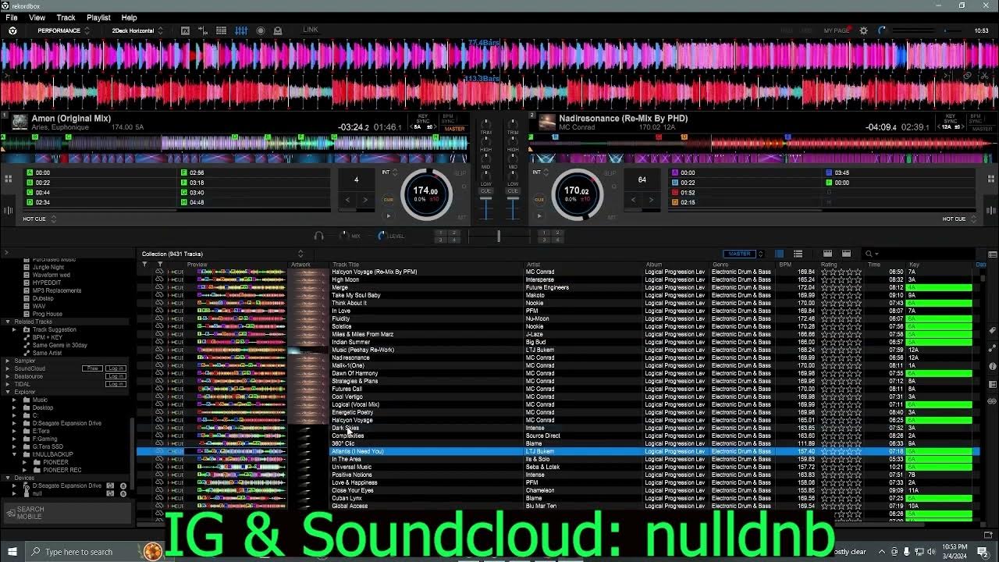This screenshot has height=562, width=999.
Task: Click deck 1 beat loop halve arrow
Action: pyautogui.click(x=348, y=200)
